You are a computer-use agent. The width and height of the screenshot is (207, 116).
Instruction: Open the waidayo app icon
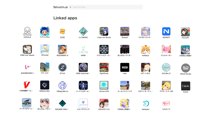click(145, 49)
